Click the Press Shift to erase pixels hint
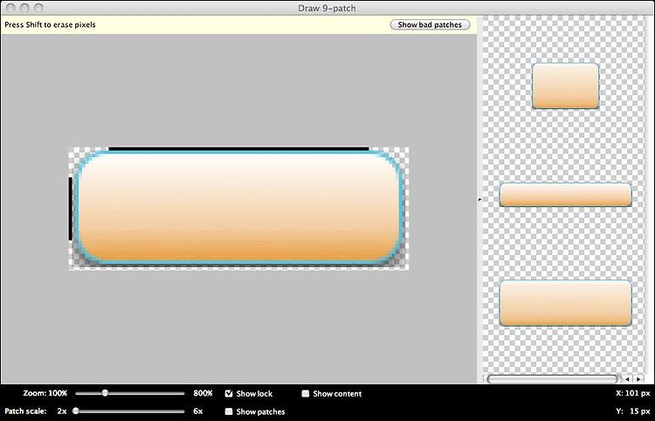 tap(50, 24)
